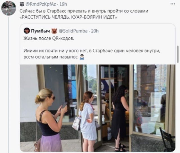Open the @RmdPzKpfAz handle link

pyautogui.click(x=40, y=4)
